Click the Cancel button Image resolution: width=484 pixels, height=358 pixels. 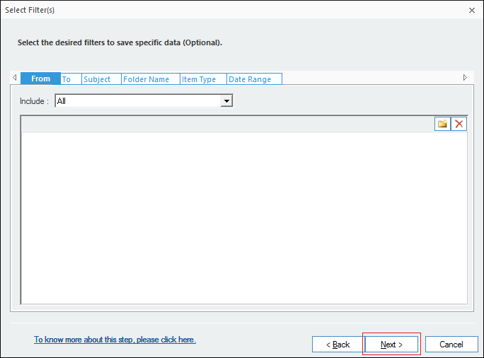pos(451,345)
